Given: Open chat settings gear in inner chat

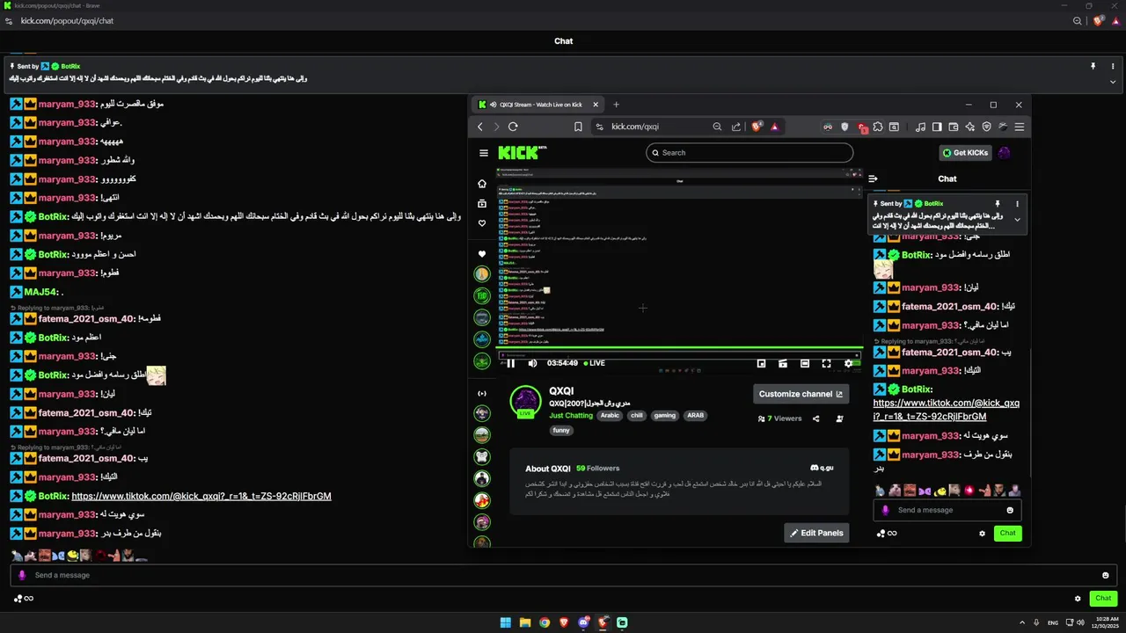Looking at the screenshot, I should tap(983, 533).
